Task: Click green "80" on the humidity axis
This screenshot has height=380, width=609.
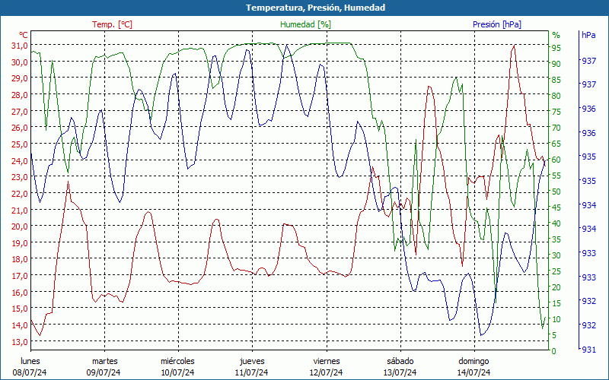Action: coord(556,96)
